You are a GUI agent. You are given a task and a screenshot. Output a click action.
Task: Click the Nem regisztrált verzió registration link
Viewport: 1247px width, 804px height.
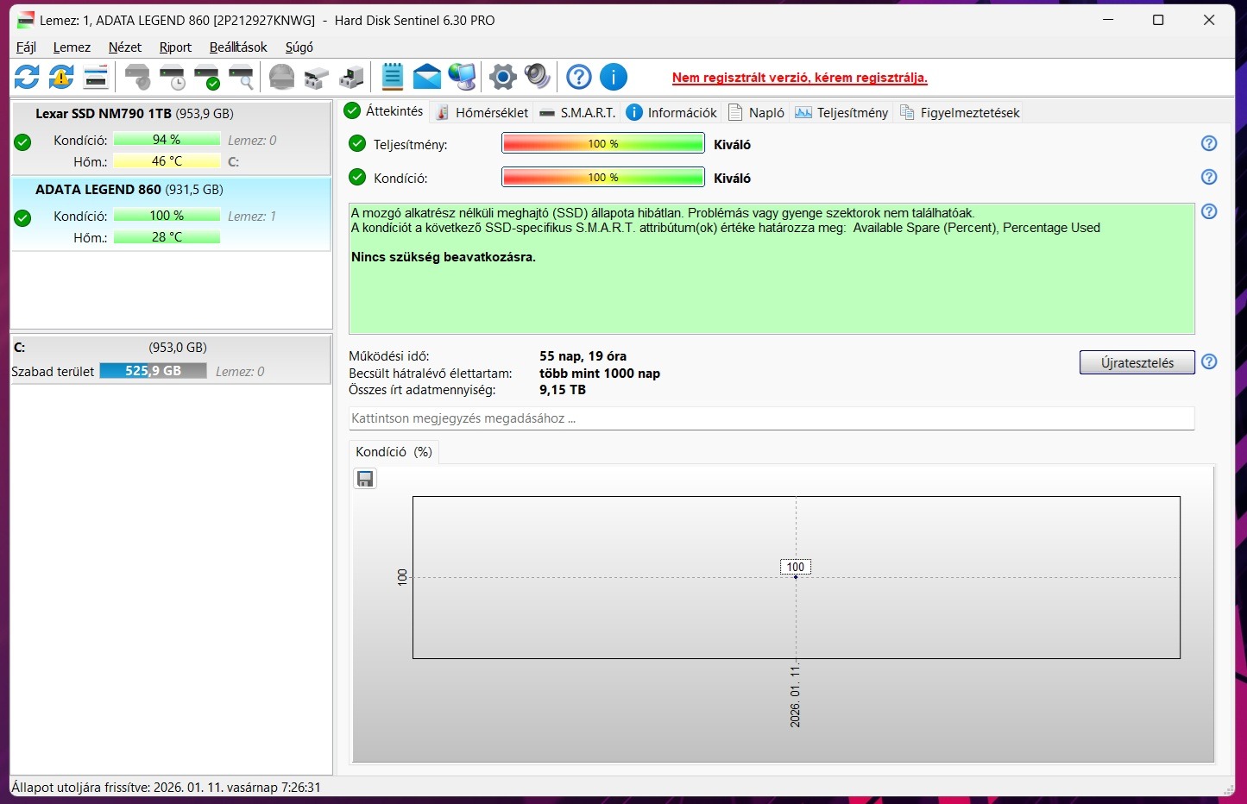799,78
